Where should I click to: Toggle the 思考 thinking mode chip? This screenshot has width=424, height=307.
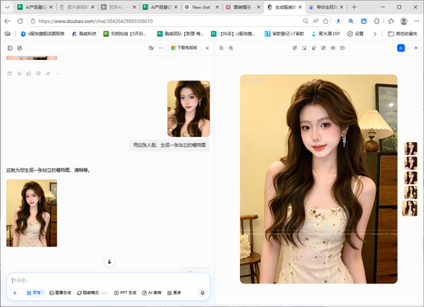(x=35, y=293)
